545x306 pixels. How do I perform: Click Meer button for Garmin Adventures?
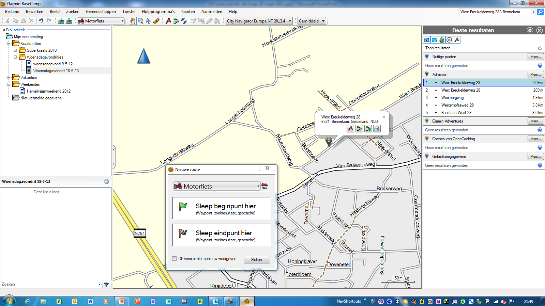[535, 121]
